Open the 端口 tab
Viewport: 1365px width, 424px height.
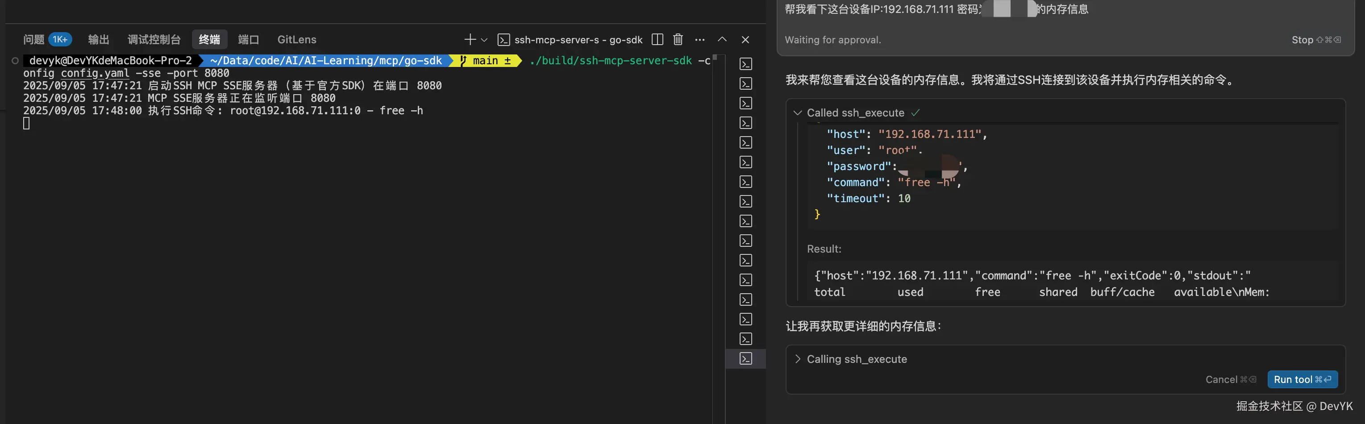(x=249, y=40)
